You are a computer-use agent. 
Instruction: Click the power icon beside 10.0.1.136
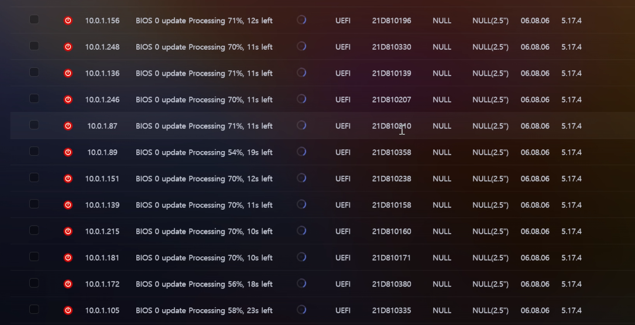click(68, 73)
